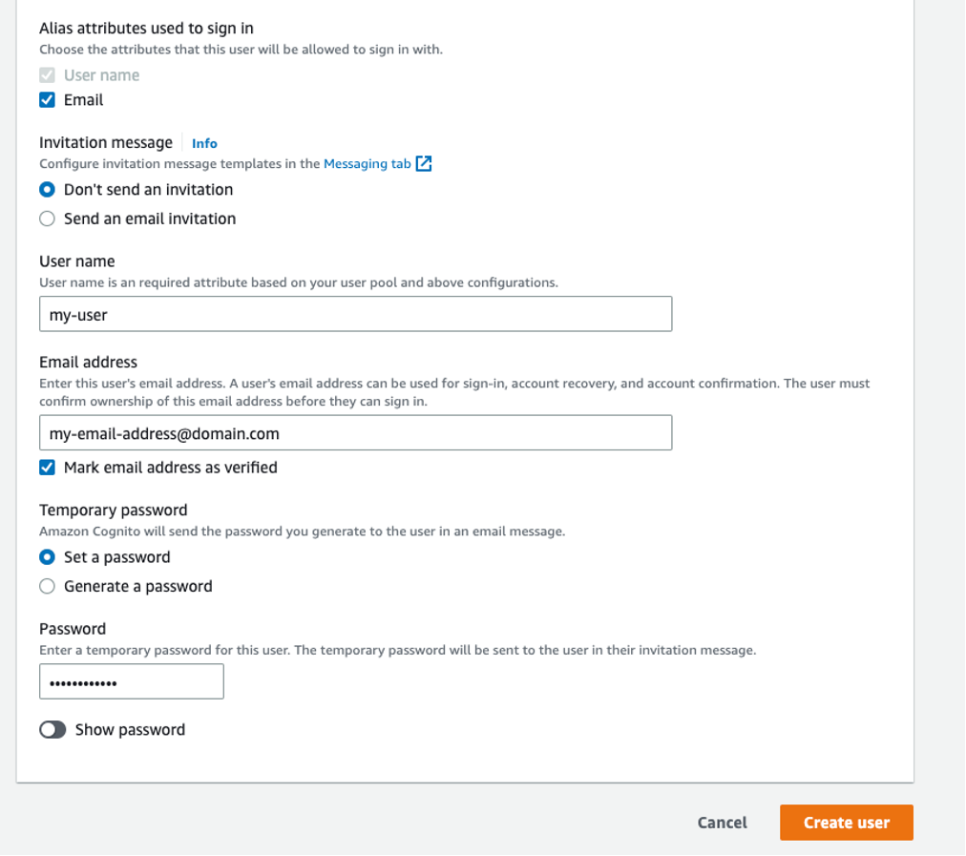Cancel the user creation form
The width and height of the screenshot is (966, 856).
click(x=722, y=823)
